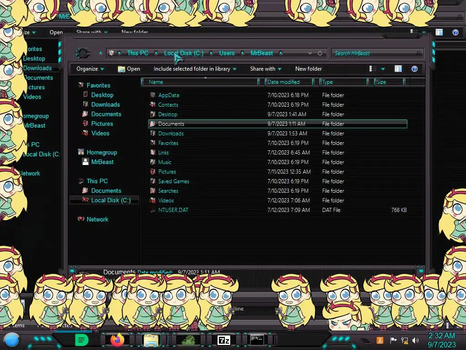466x350 pixels.
Task: Click the help question mark icon
Action: coord(414,69)
